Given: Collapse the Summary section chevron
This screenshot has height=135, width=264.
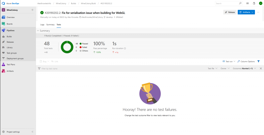Looking at the screenshot, I should coord(38,31).
